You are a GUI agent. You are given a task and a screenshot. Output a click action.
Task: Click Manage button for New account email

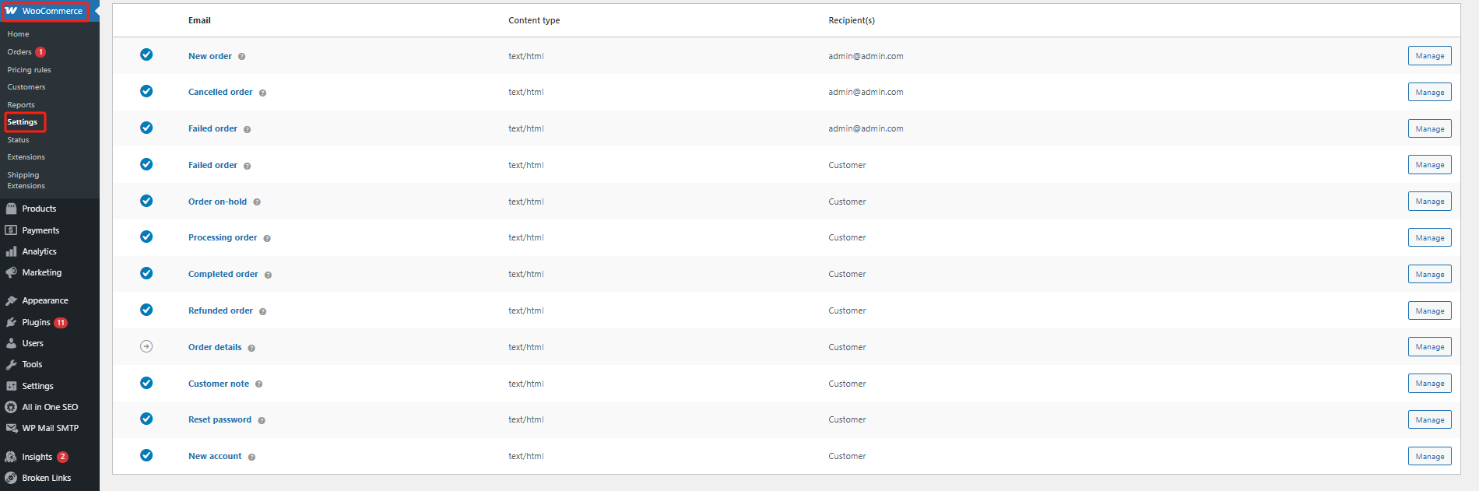pyautogui.click(x=1429, y=457)
